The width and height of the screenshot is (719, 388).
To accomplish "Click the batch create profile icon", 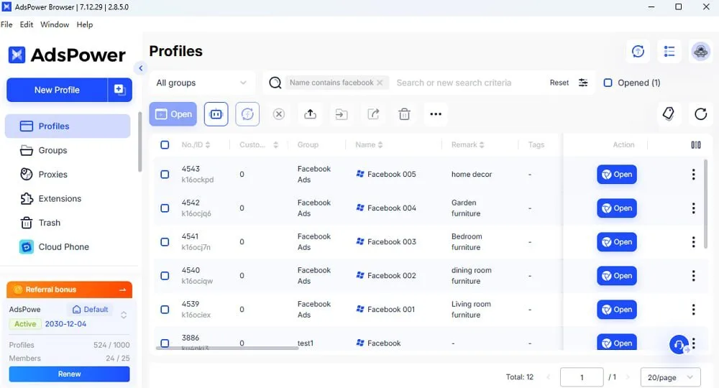I will coord(119,90).
